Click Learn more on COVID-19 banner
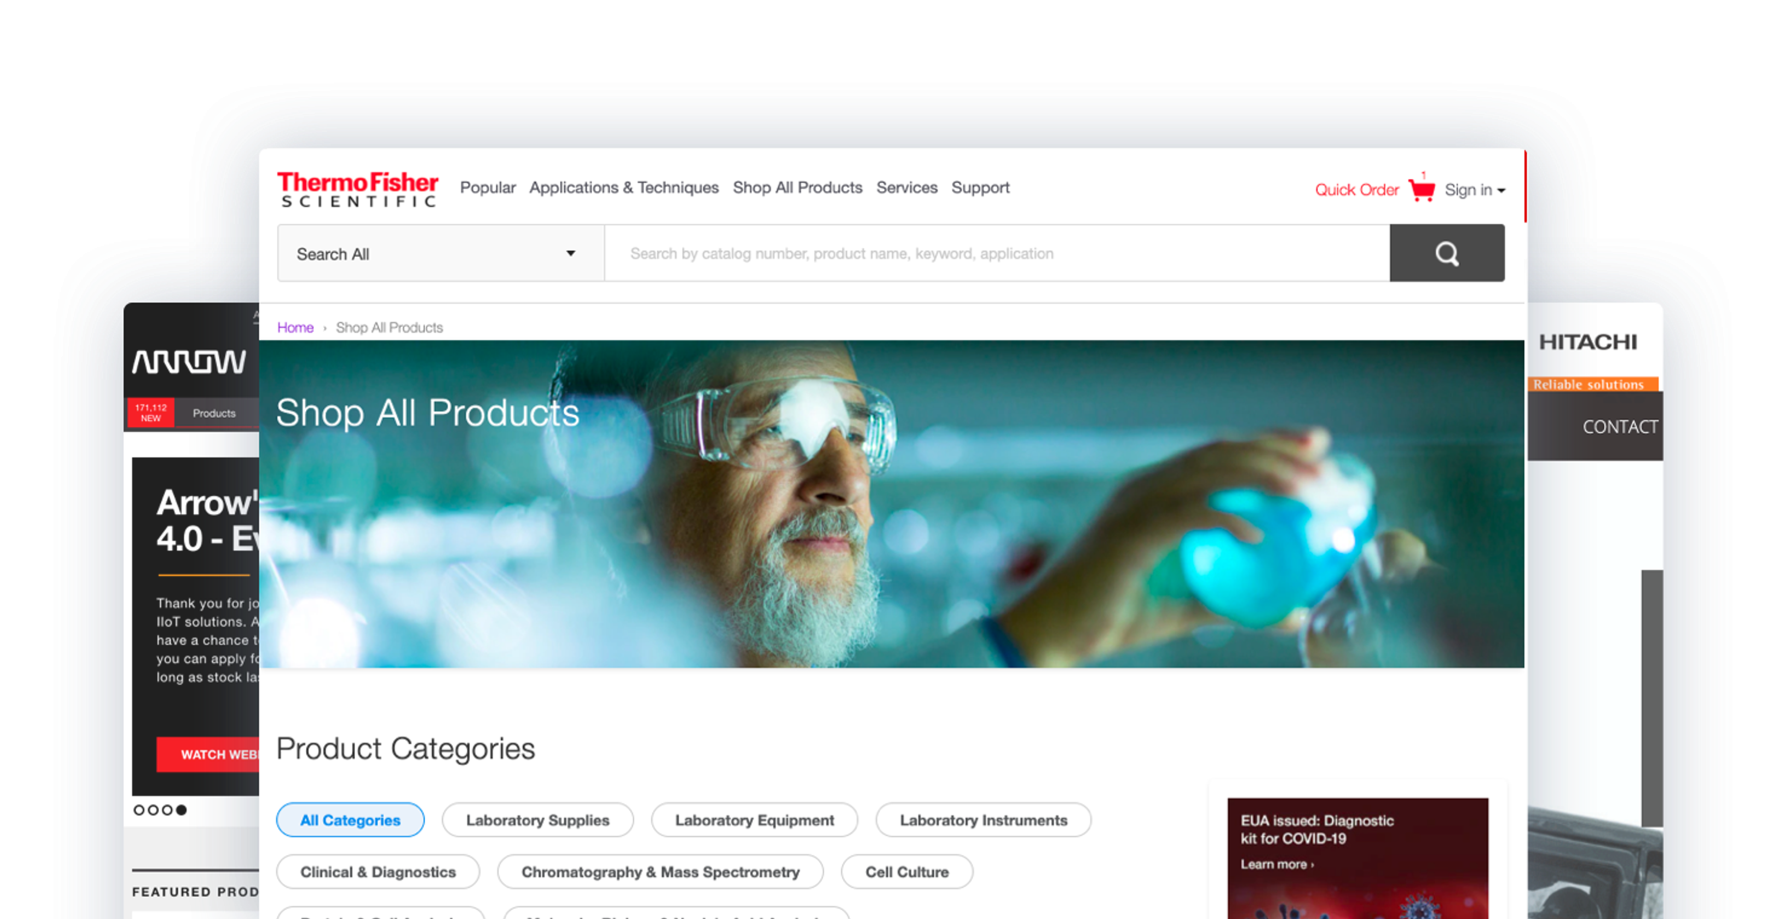This screenshot has width=1771, height=919. pyautogui.click(x=1277, y=865)
